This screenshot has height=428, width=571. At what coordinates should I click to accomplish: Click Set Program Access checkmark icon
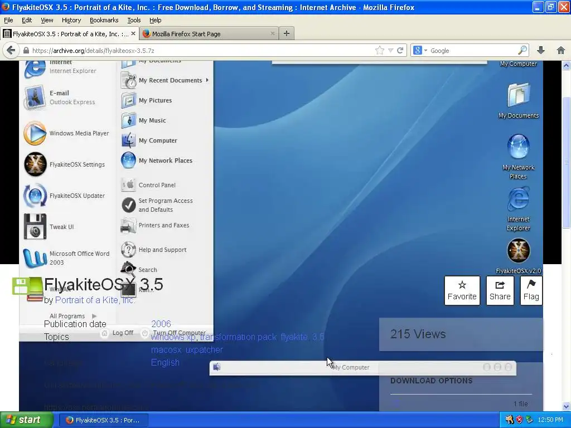point(129,205)
